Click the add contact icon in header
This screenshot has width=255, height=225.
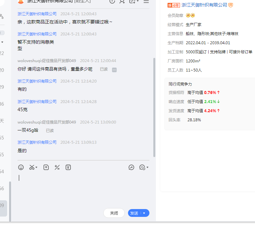click(x=122, y=1)
